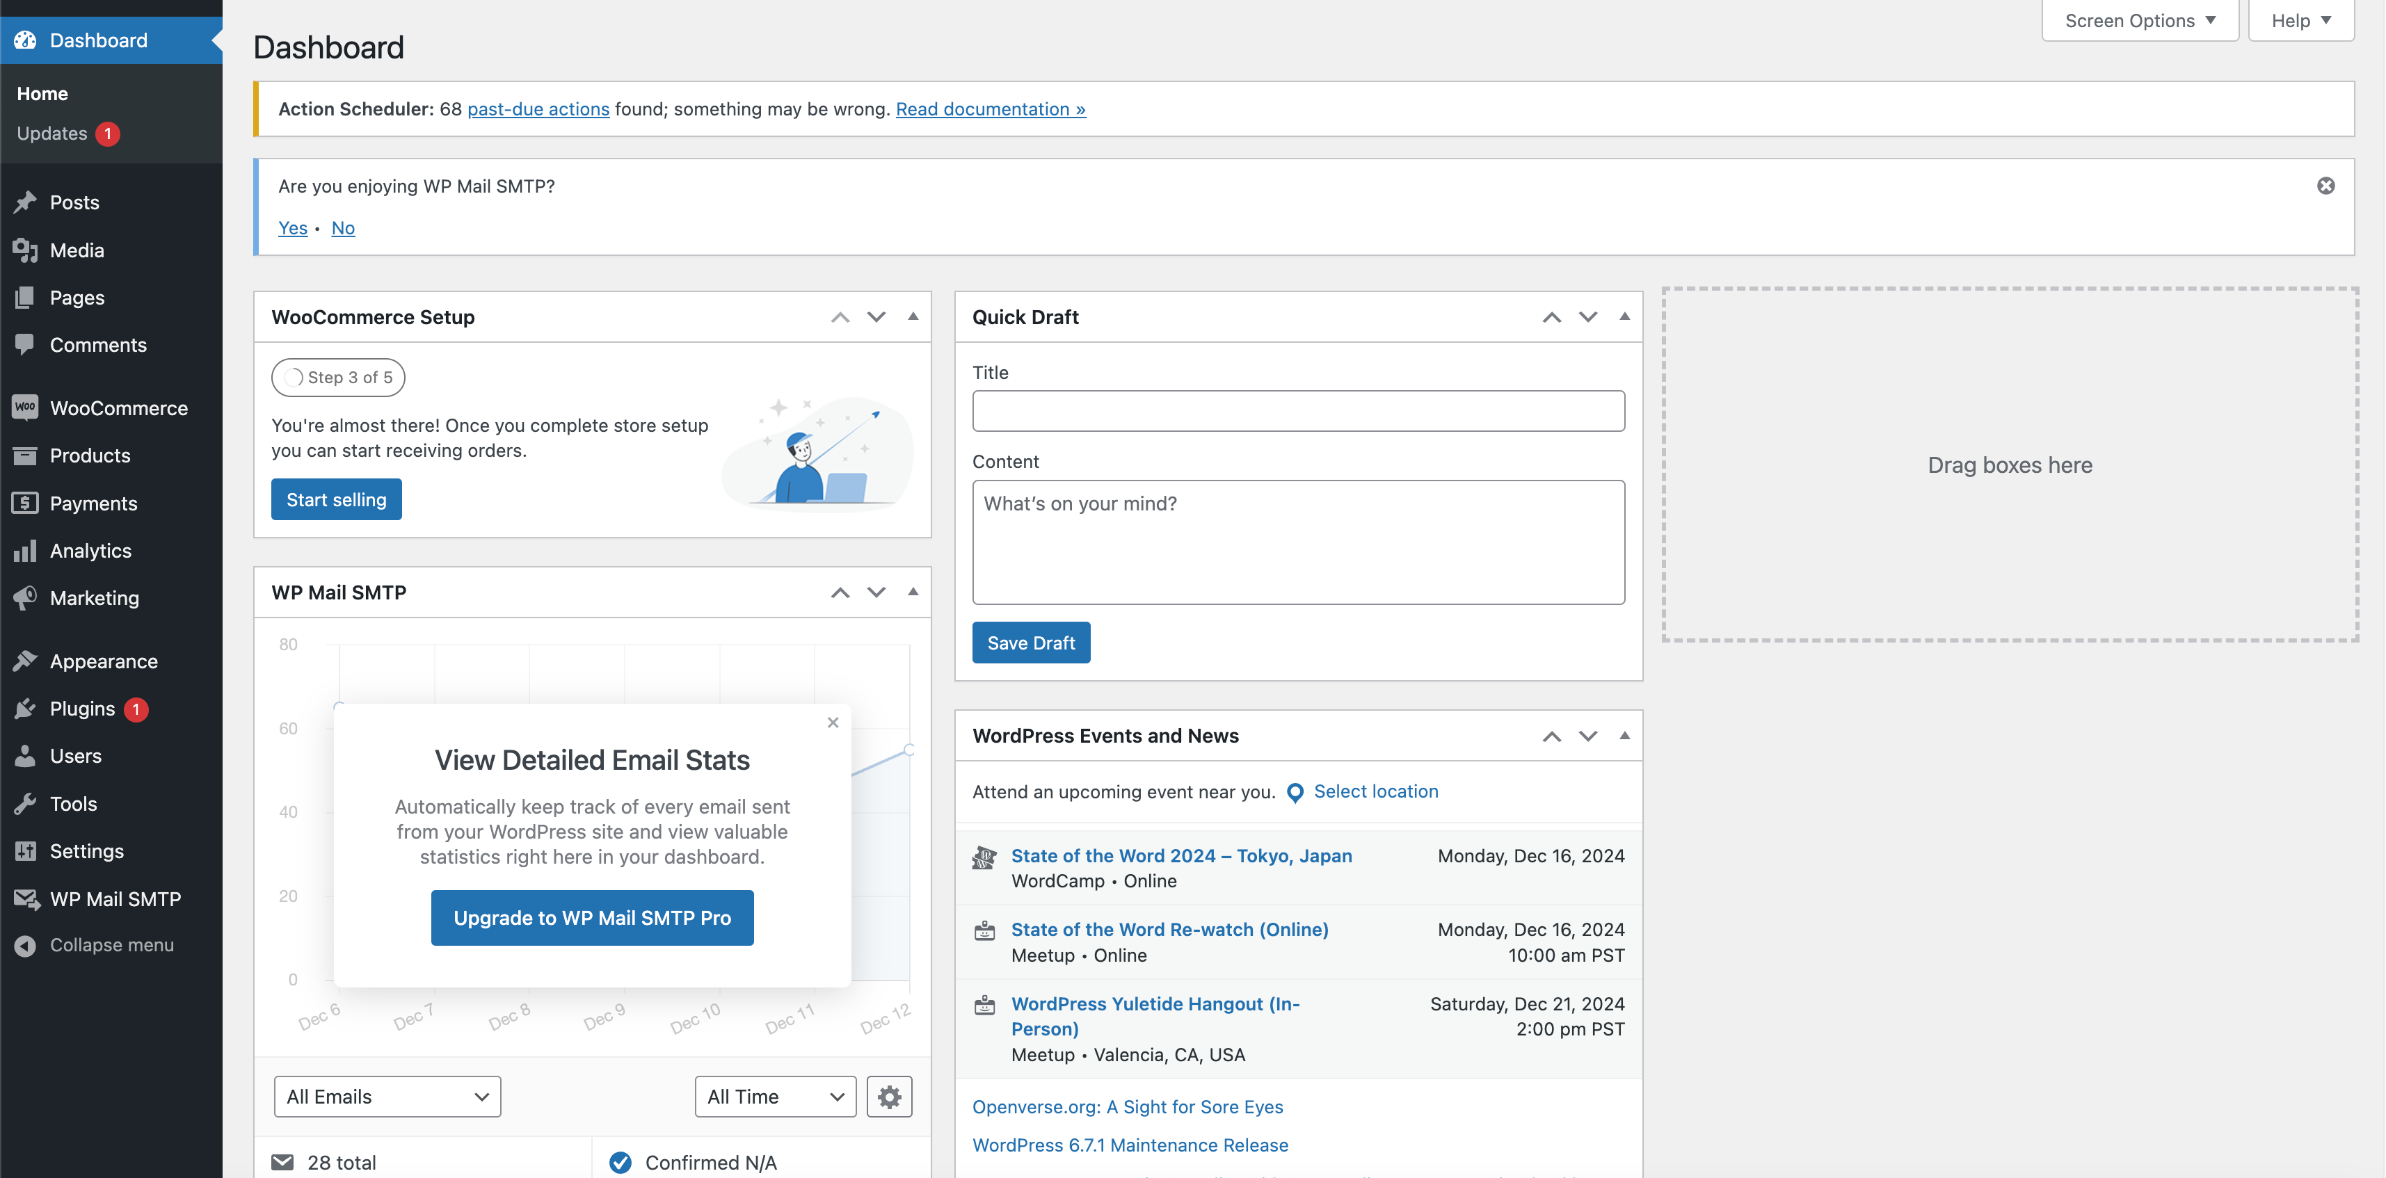Click the WP Mail SMTP envelope icon
The image size is (2386, 1178).
(26, 898)
